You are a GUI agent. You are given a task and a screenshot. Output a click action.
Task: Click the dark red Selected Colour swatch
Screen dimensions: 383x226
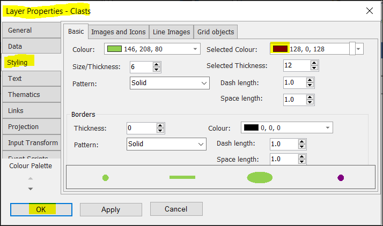[280, 49]
